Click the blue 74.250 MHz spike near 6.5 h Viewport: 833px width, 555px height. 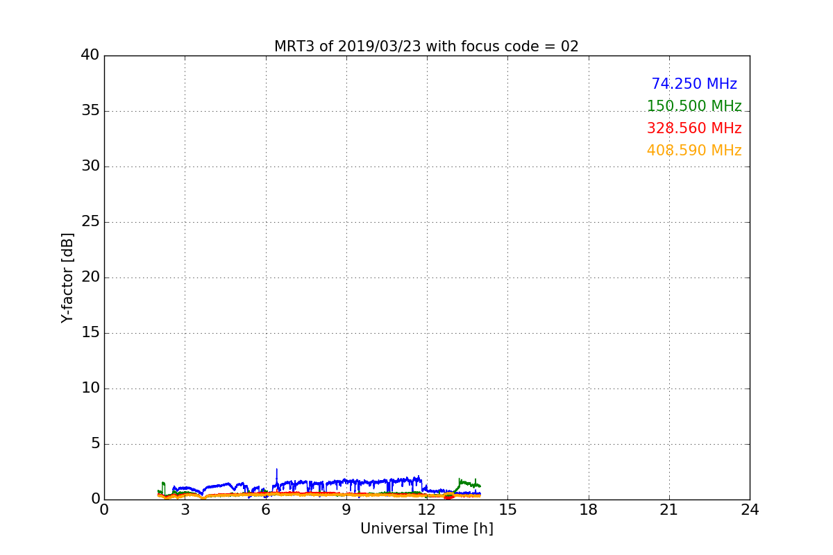pyautogui.click(x=276, y=475)
